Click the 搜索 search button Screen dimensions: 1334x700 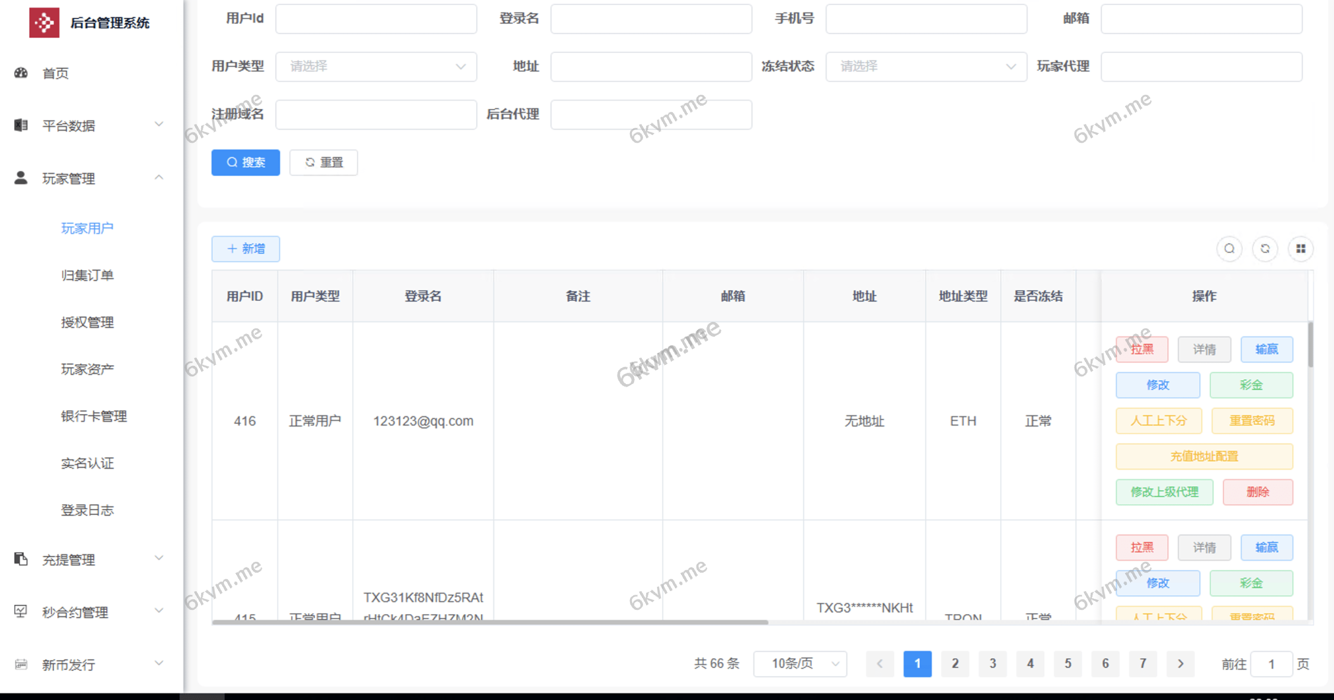245,162
